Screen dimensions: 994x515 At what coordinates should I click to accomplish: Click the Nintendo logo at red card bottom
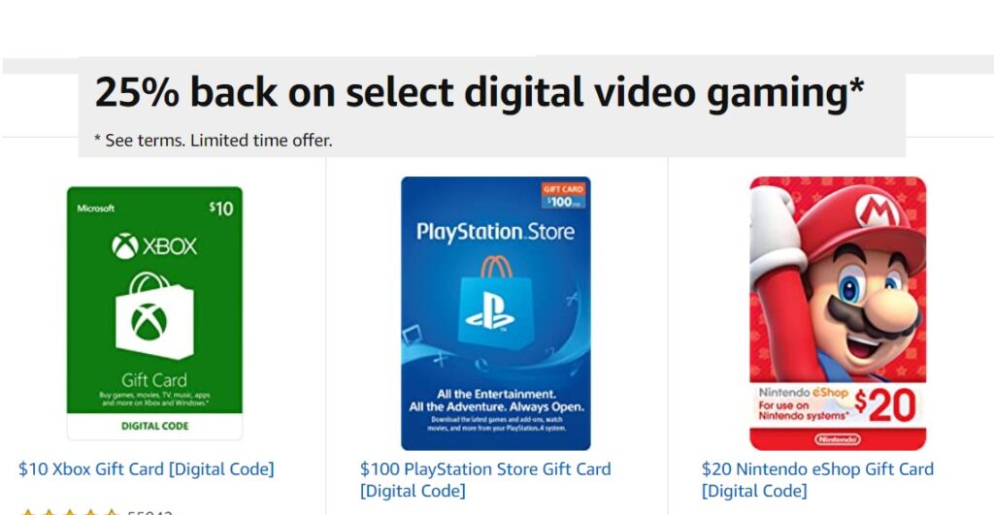click(x=838, y=439)
